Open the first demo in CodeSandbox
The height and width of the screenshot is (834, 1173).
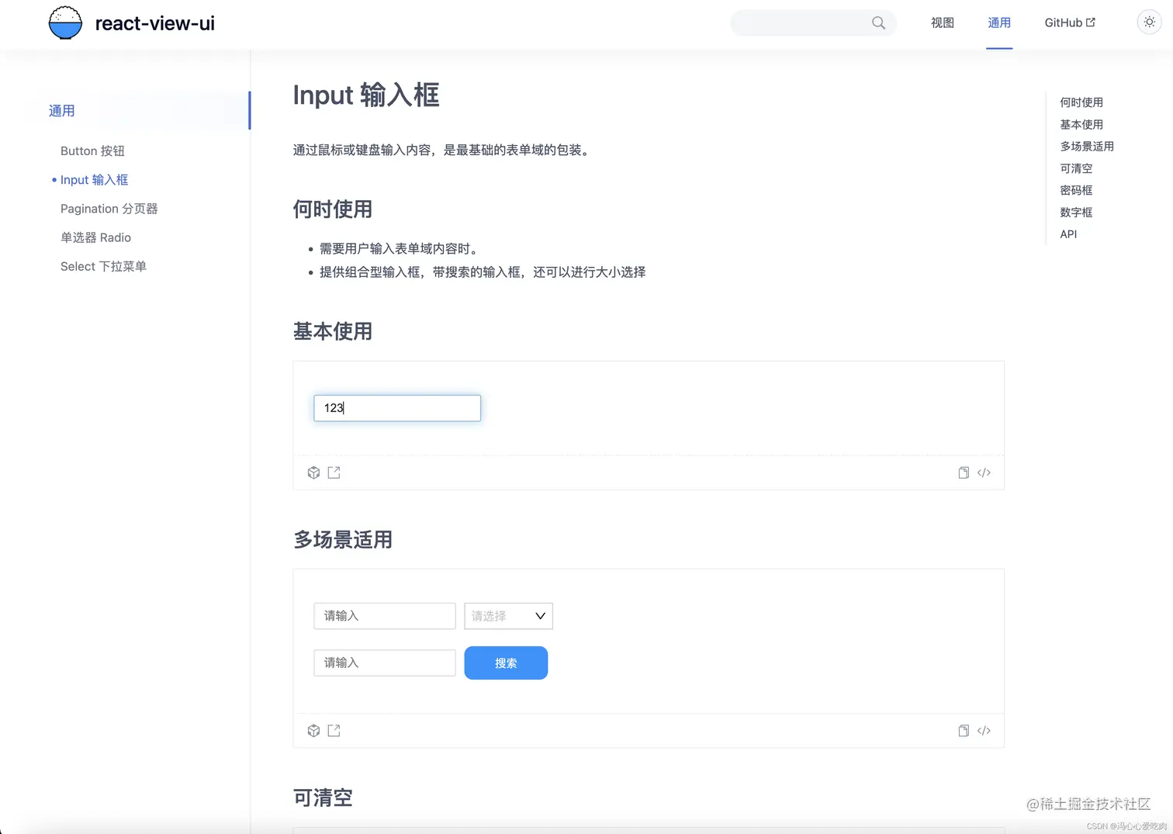[313, 472]
